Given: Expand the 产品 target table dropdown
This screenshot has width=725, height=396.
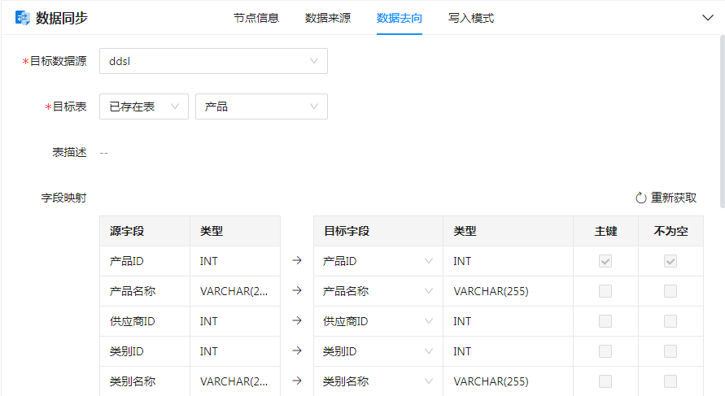Looking at the screenshot, I should pos(261,107).
